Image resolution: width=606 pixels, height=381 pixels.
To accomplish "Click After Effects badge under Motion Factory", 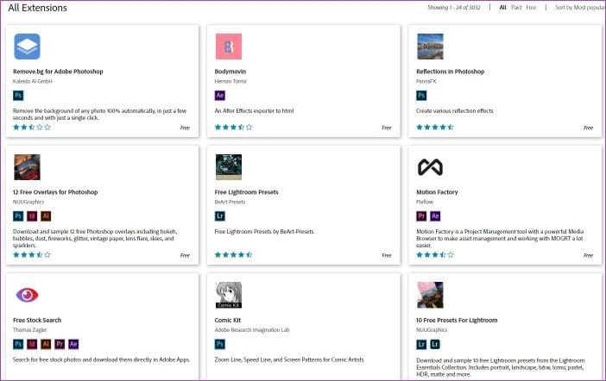I will (x=435, y=216).
